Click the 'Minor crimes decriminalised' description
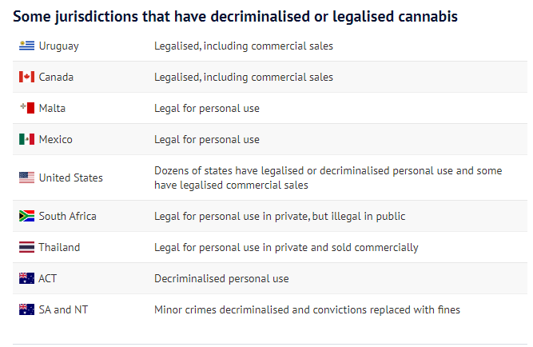 tap(307, 310)
